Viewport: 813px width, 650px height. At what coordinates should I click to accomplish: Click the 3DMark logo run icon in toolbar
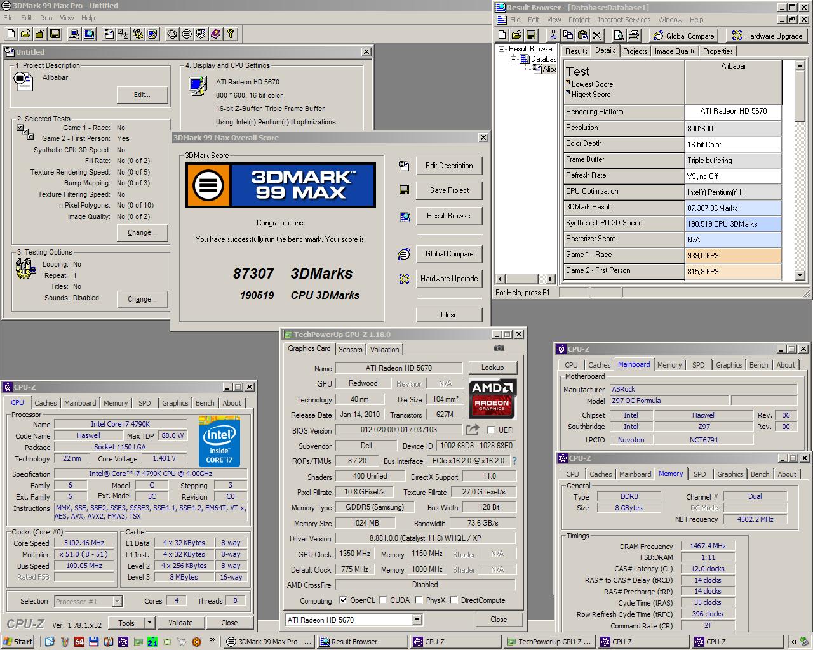pos(187,34)
